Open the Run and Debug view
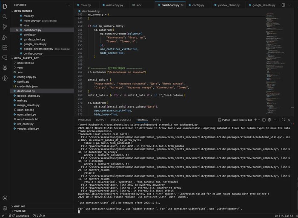The width and height of the screenshot is (298, 218). pyautogui.click(x=5, y=37)
